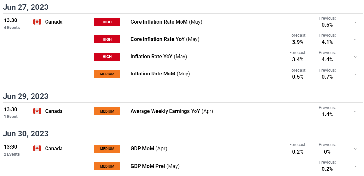The image size is (364, 176).
Task: Click the 4 Events label under 13:30
Action: (12, 28)
